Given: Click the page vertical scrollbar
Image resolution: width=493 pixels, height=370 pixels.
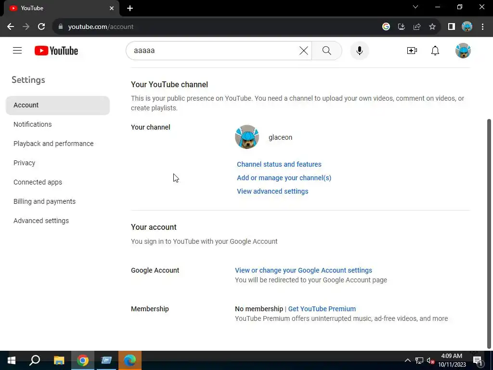Looking at the screenshot, I should [489, 234].
